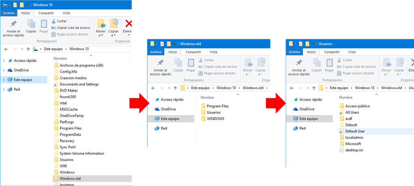
Task: Click Pegar icon in Windows.old window
Action: click(191, 65)
